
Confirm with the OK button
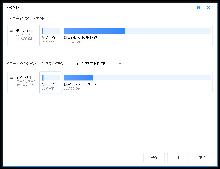pyautogui.click(x=178, y=157)
